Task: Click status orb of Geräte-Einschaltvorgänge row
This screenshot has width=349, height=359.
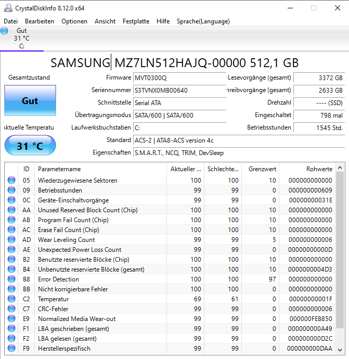Action: click(x=11, y=200)
